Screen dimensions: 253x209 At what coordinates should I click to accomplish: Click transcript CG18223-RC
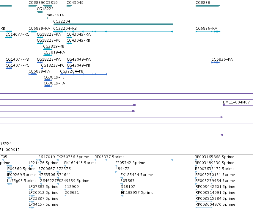pos(40,43)
